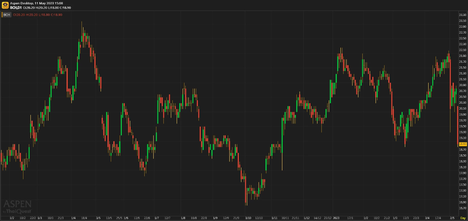This screenshot has width=468, height=221.
Task: Click the 22.50 price axis label
Action: 463,38
